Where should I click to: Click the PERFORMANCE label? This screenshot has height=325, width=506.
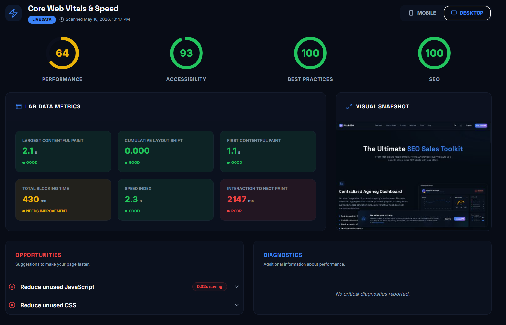click(x=62, y=79)
